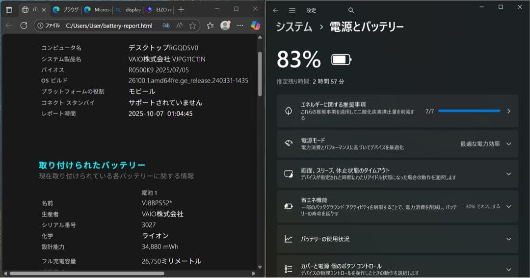
Task: Switch to the display search tab
Action: [x=128, y=10]
